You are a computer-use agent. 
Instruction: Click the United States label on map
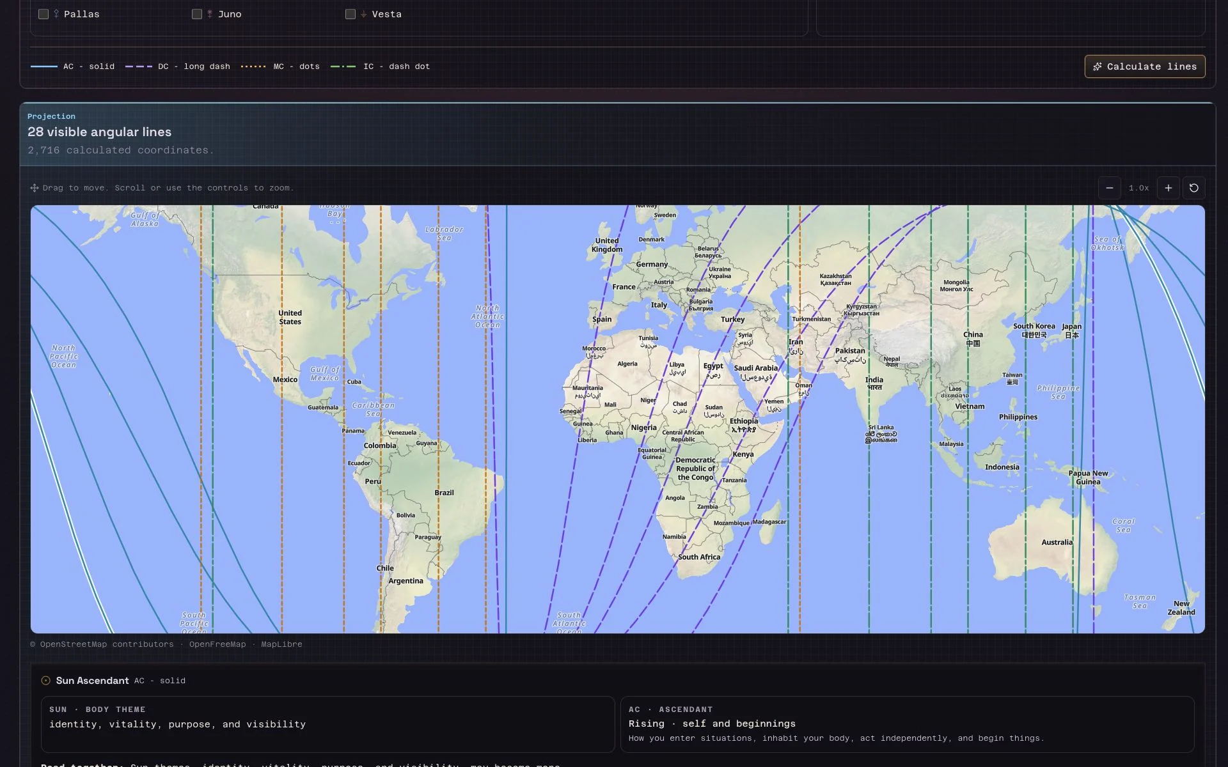click(x=290, y=317)
